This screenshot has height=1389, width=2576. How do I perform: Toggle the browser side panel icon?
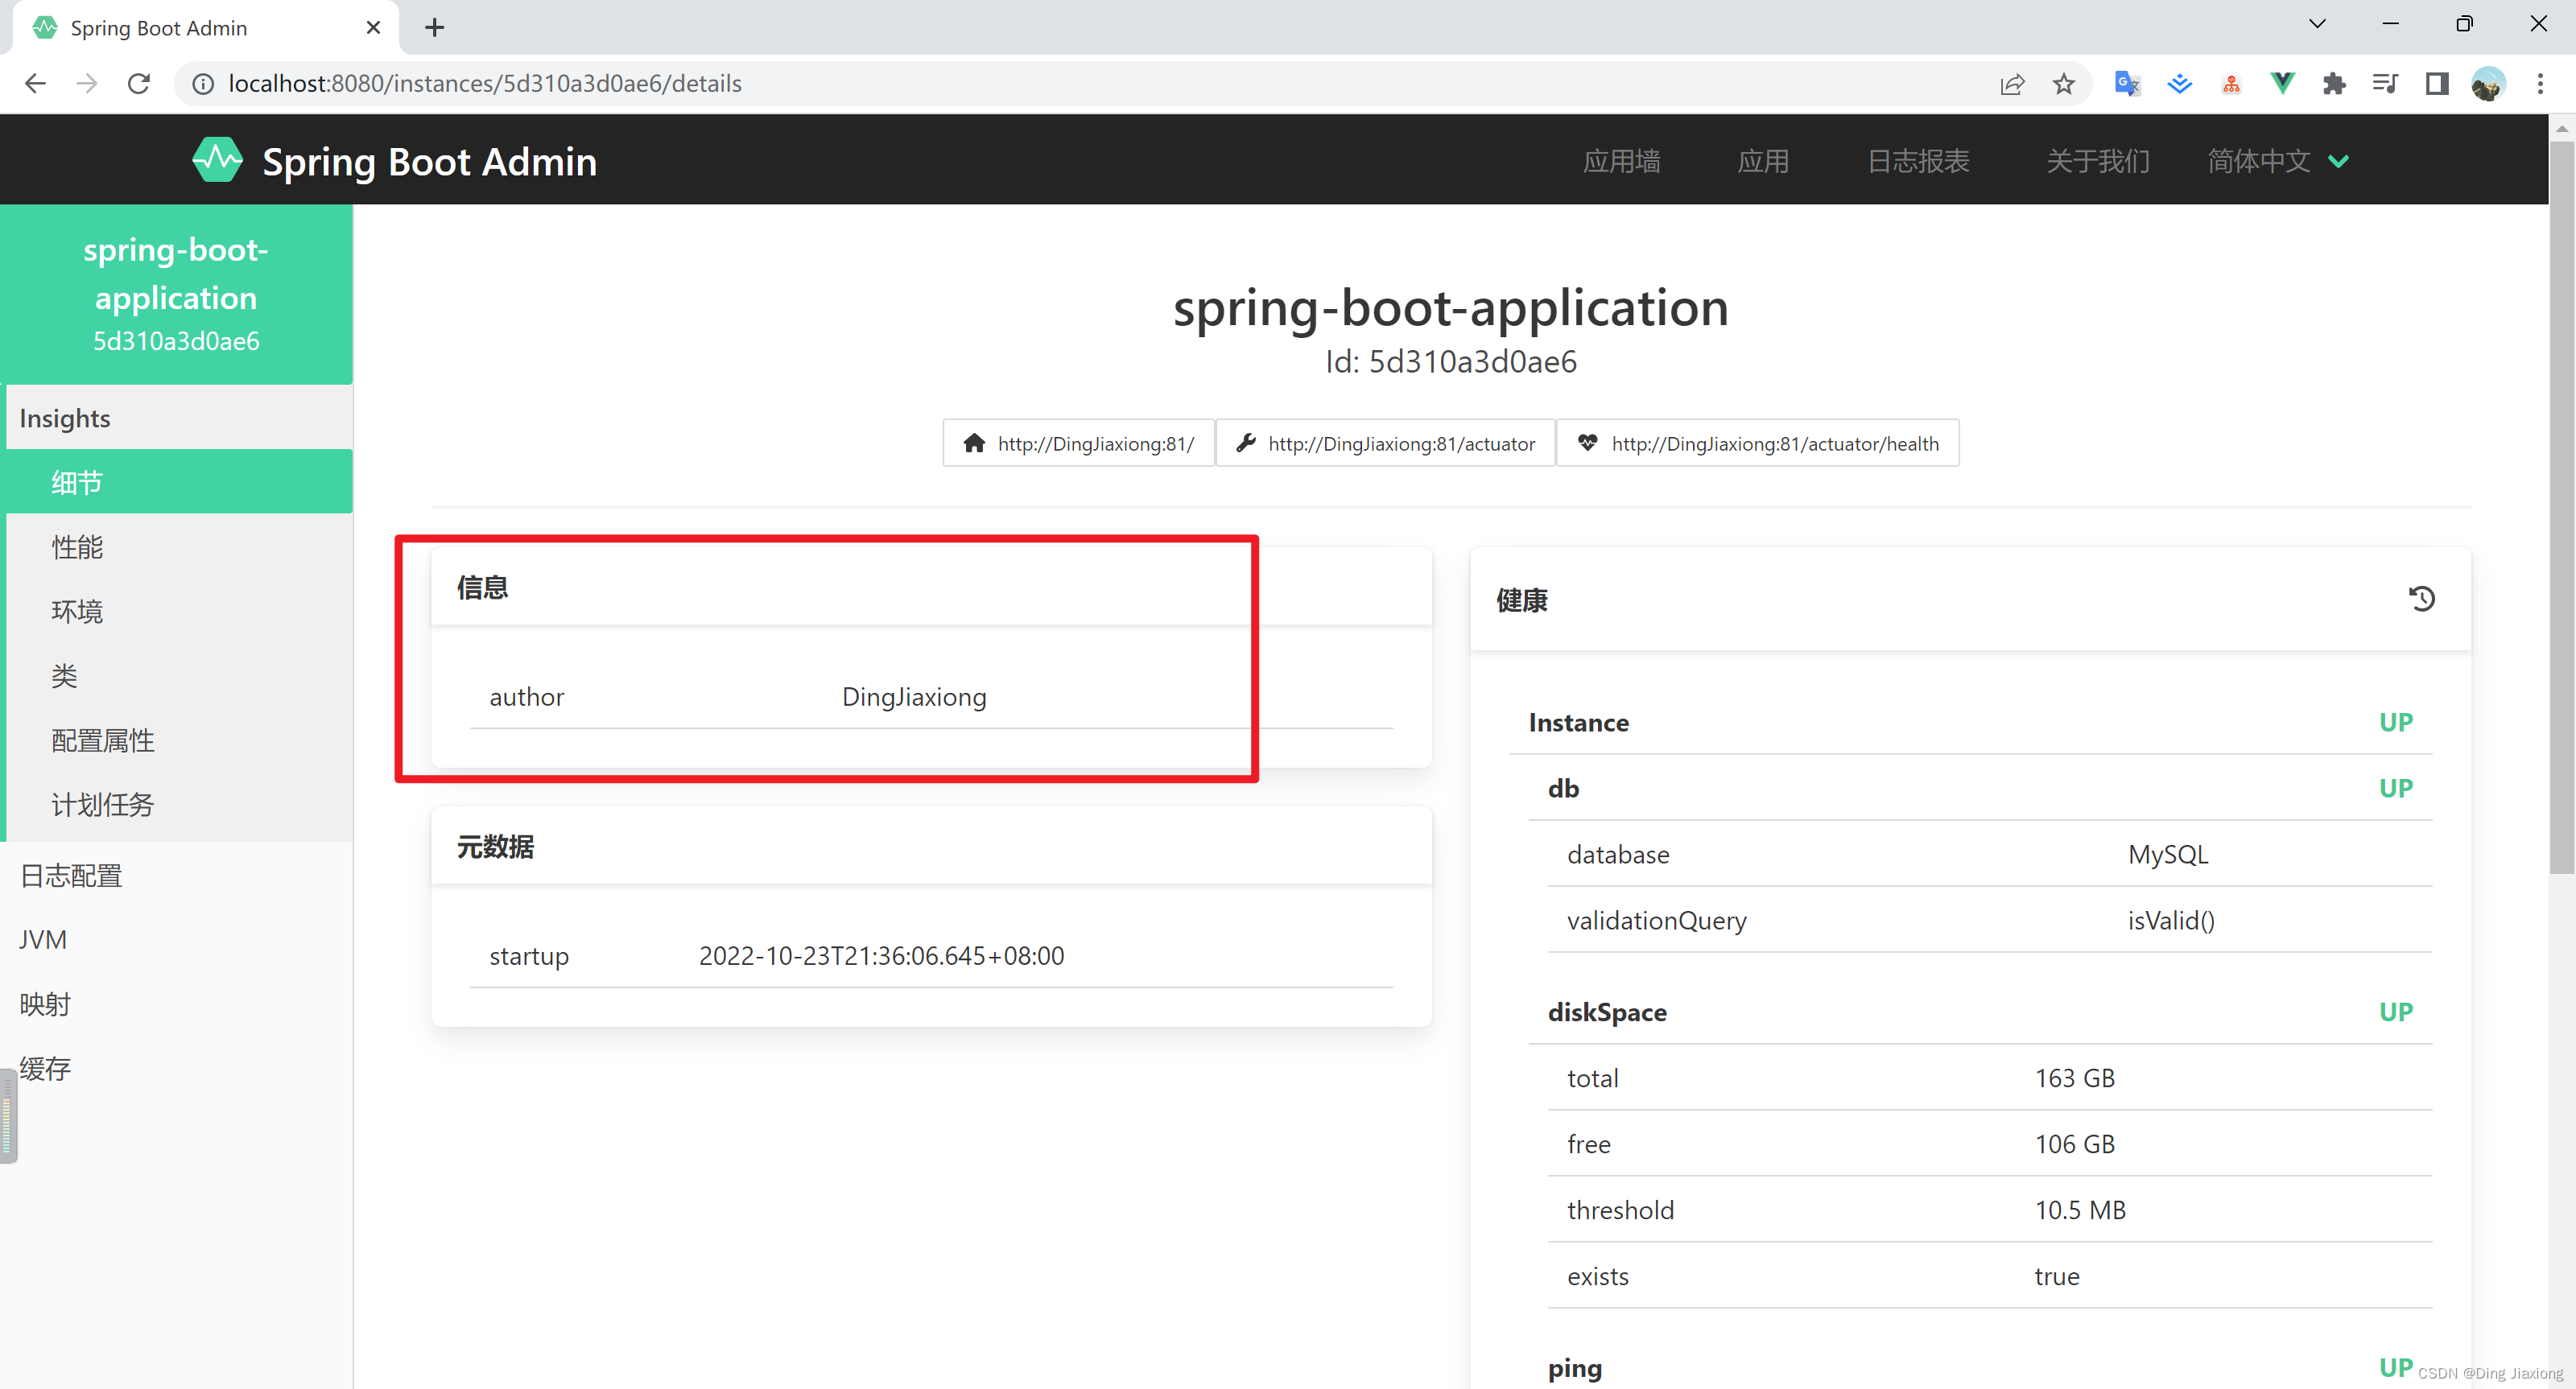tap(2437, 84)
